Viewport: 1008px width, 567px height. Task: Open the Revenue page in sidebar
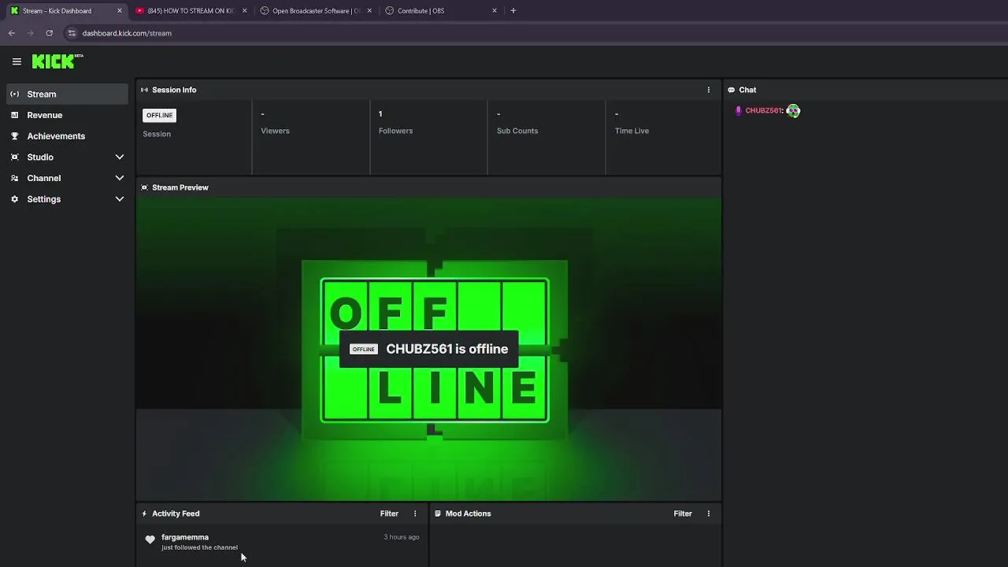[x=67, y=115]
